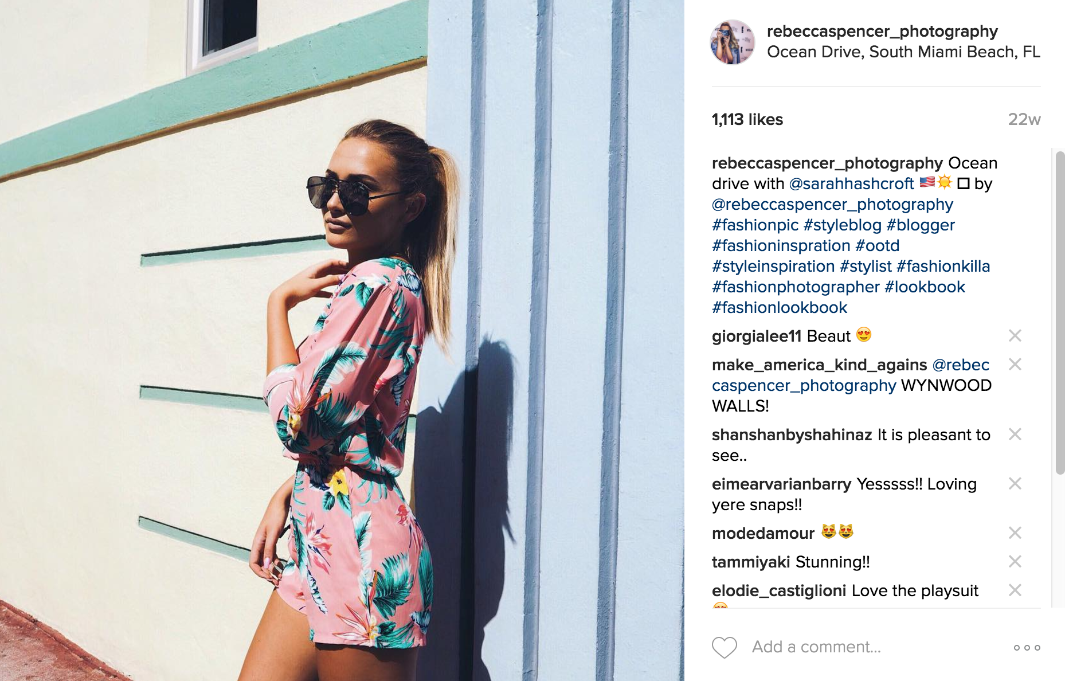This screenshot has height=681, width=1065.
Task: Like the post with the heart icon
Action: pos(724,647)
